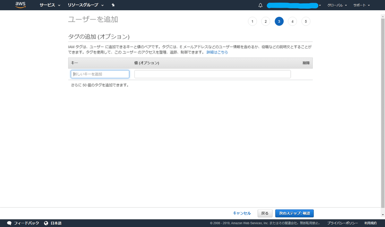Image resolution: width=385 pixels, height=227 pixels.
Task: Open the account name menu in top bar
Action: [x=292, y=5]
